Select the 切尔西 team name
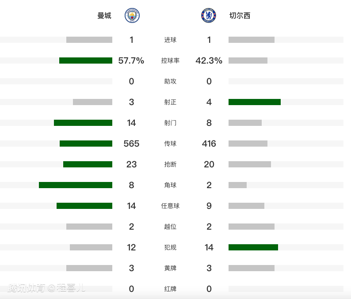 pyautogui.click(x=240, y=16)
